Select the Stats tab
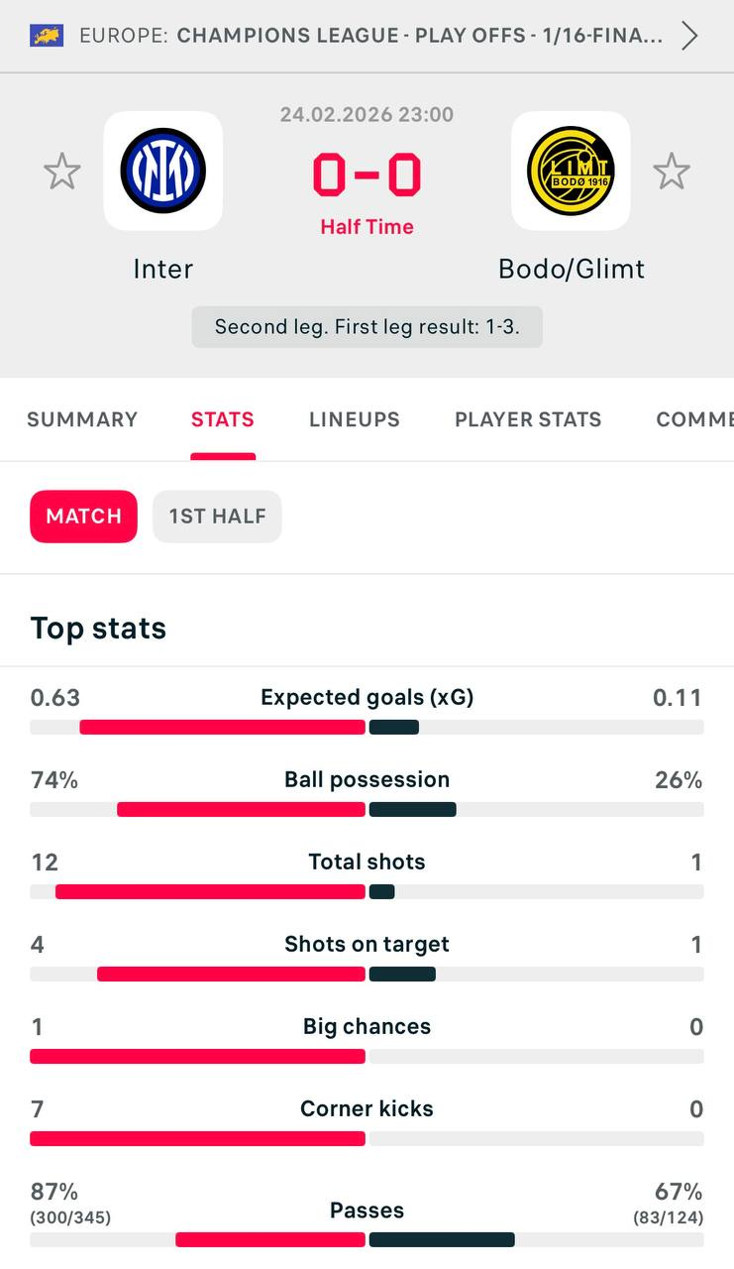Image resolution: width=734 pixels, height=1269 pixels. click(x=223, y=419)
